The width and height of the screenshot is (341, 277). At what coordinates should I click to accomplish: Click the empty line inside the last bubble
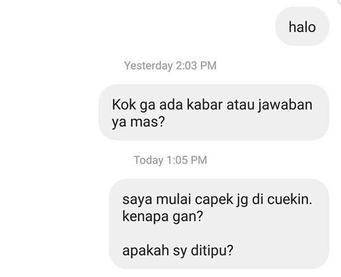pyautogui.click(x=219, y=234)
